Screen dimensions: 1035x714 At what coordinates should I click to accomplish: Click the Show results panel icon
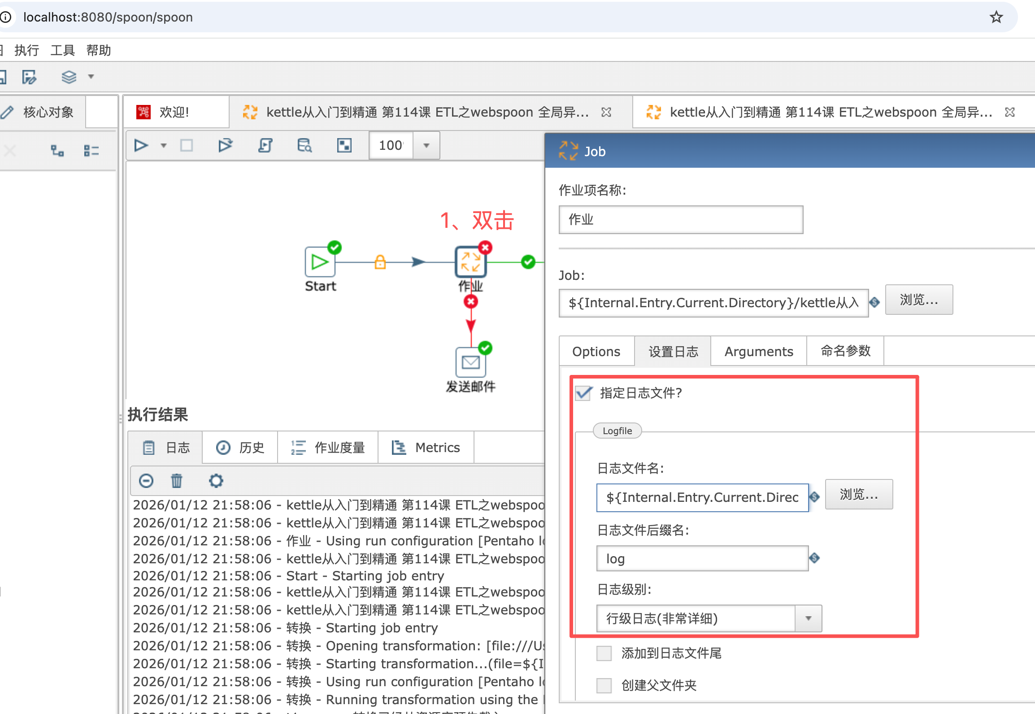[344, 145]
